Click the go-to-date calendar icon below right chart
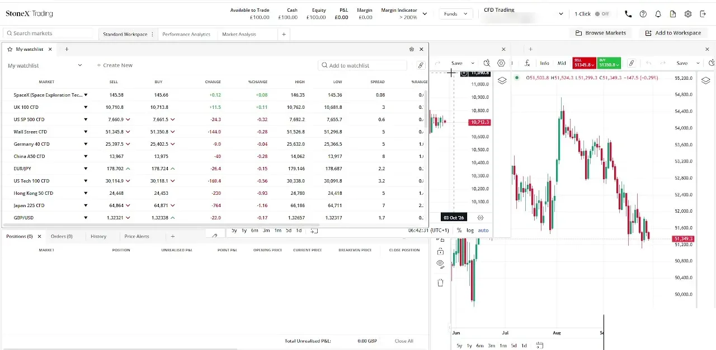The width and height of the screenshot is (716, 350). click(x=539, y=346)
